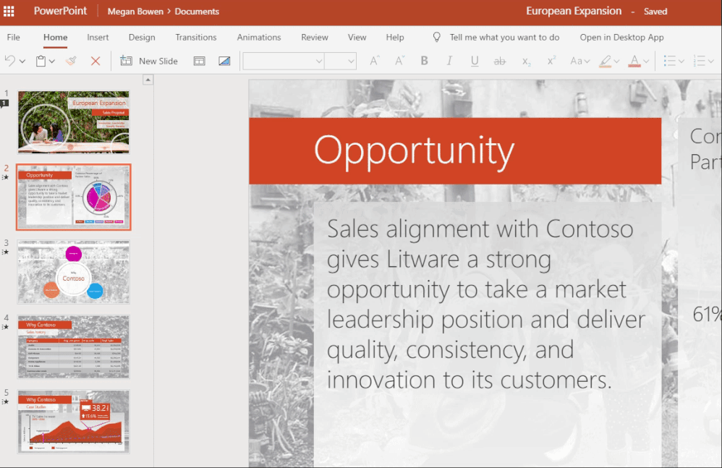The height and width of the screenshot is (468, 722).
Task: Select slide 3 Contoso circles thumbnail
Action: pos(74,272)
